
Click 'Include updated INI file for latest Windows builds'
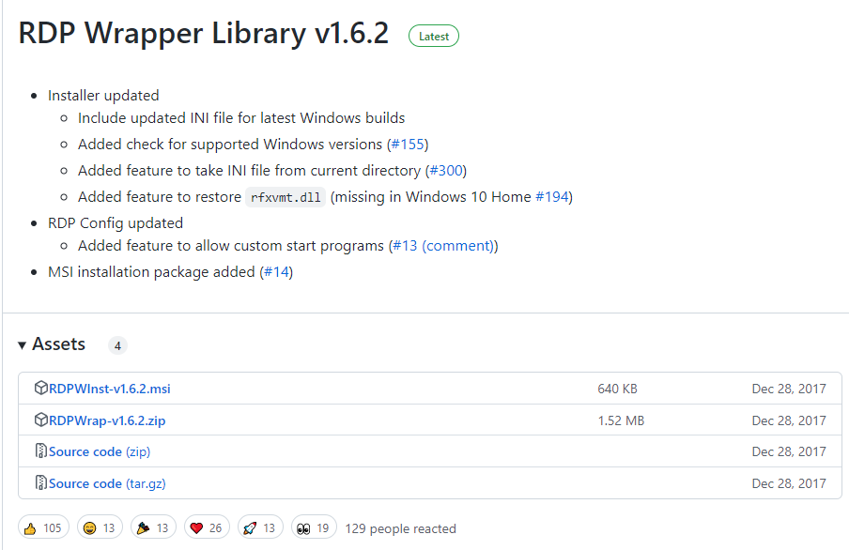point(241,118)
